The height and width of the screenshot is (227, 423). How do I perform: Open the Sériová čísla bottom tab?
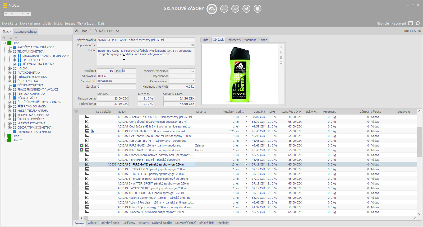pos(206,223)
